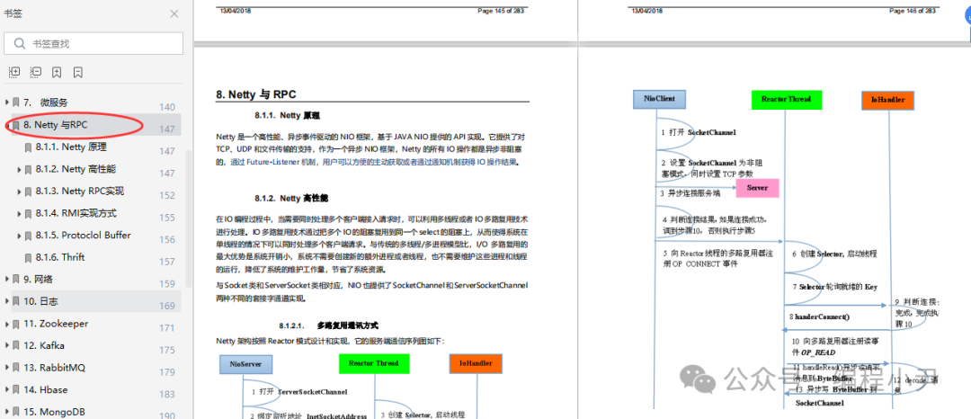This screenshot has height=419, width=971.
Task: Click the 8.1.2.1. 多路复用通讯方式 subheading
Action: point(328,325)
